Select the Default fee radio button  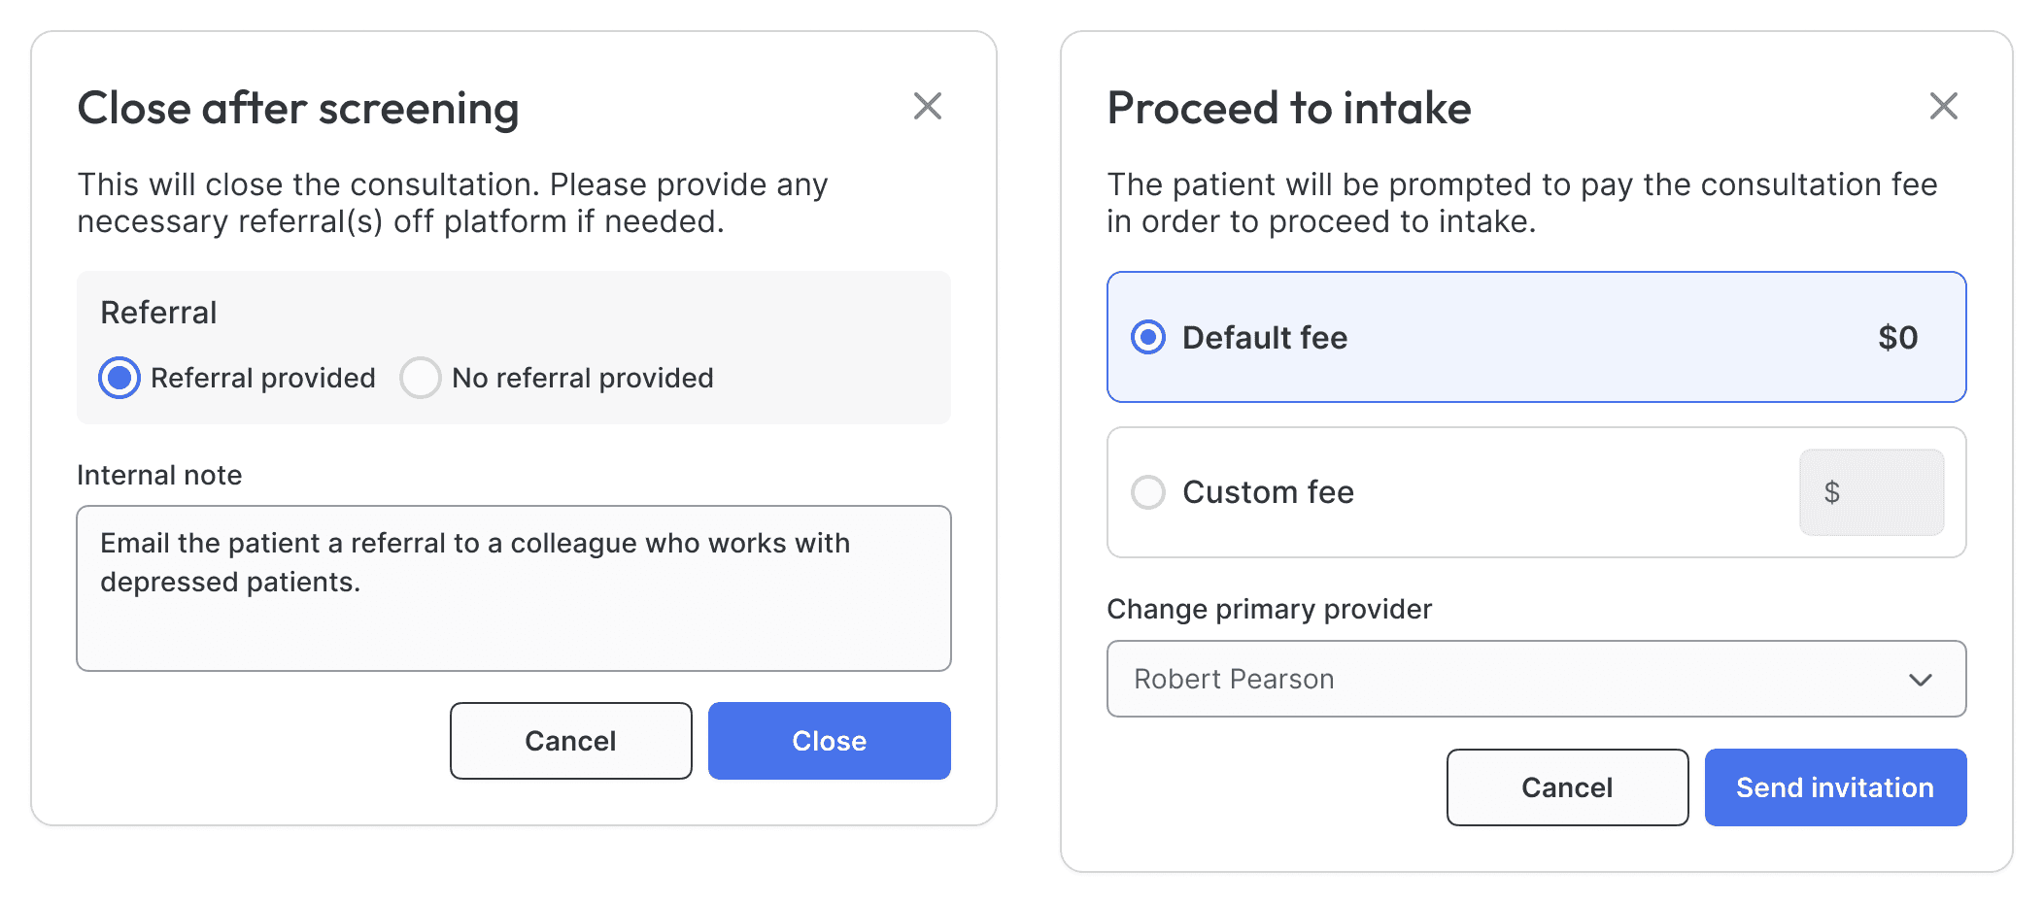(x=1148, y=337)
